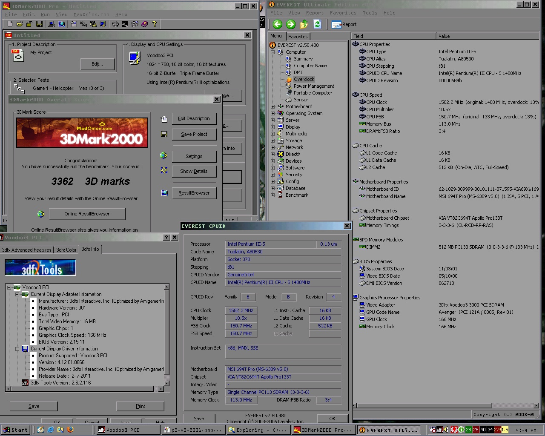The image size is (545, 436).
Task: Expand the Motherboard node in EVEREST tree
Action: (272, 106)
